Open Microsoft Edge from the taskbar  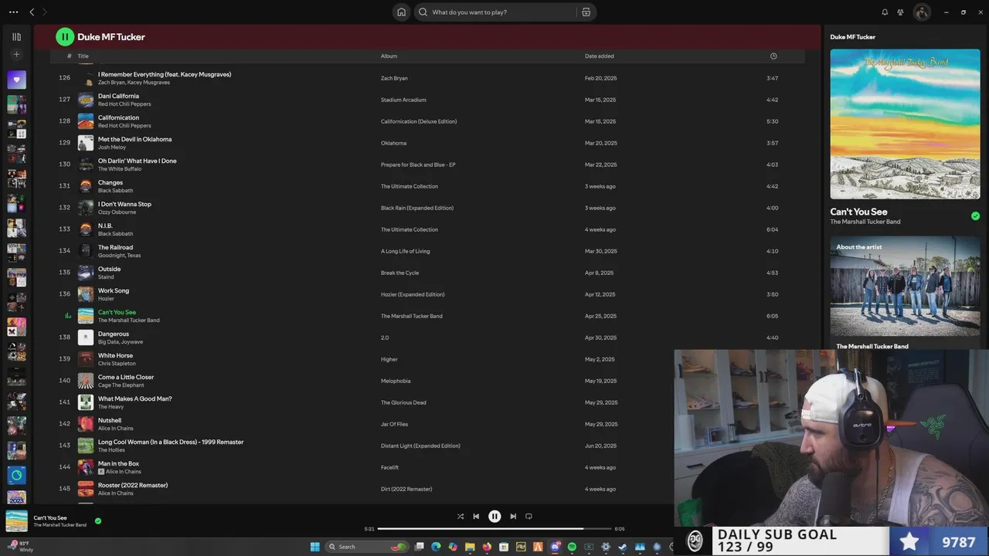pos(436,547)
